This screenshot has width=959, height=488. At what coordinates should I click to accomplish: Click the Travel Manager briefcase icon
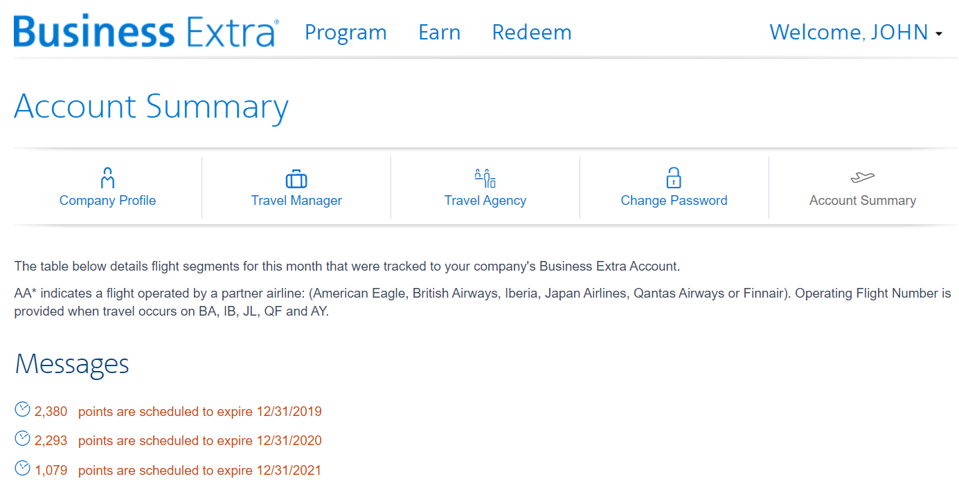coord(296,177)
